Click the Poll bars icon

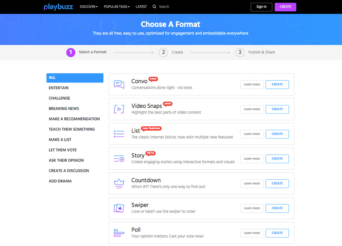click(119, 233)
